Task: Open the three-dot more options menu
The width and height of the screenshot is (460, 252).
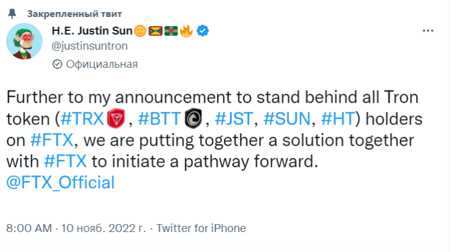Action: (x=428, y=31)
